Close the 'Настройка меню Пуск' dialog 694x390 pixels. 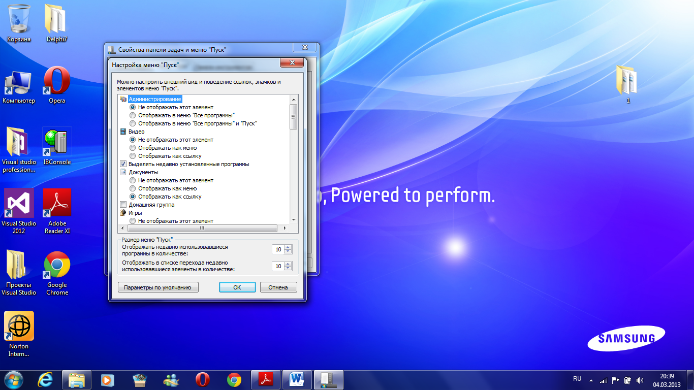pyautogui.click(x=292, y=63)
